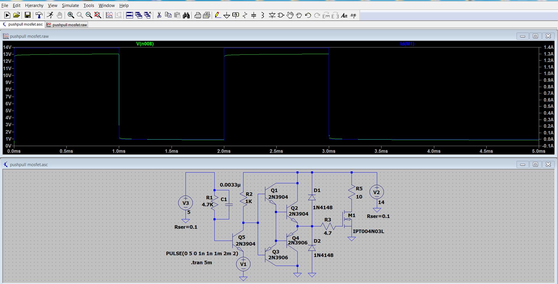Click the Copy icon in toolbar

click(168, 15)
